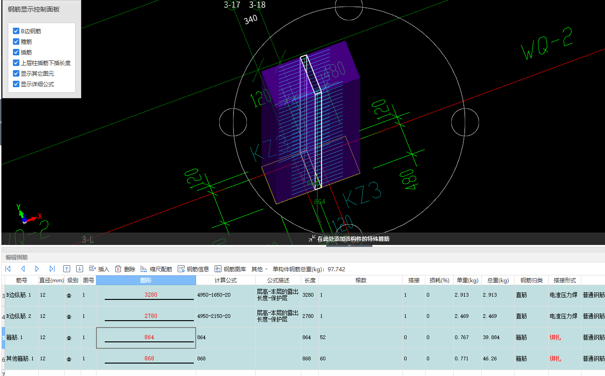Select the 总重(kg) column header
The width and height of the screenshot is (605, 376).
(x=497, y=280)
